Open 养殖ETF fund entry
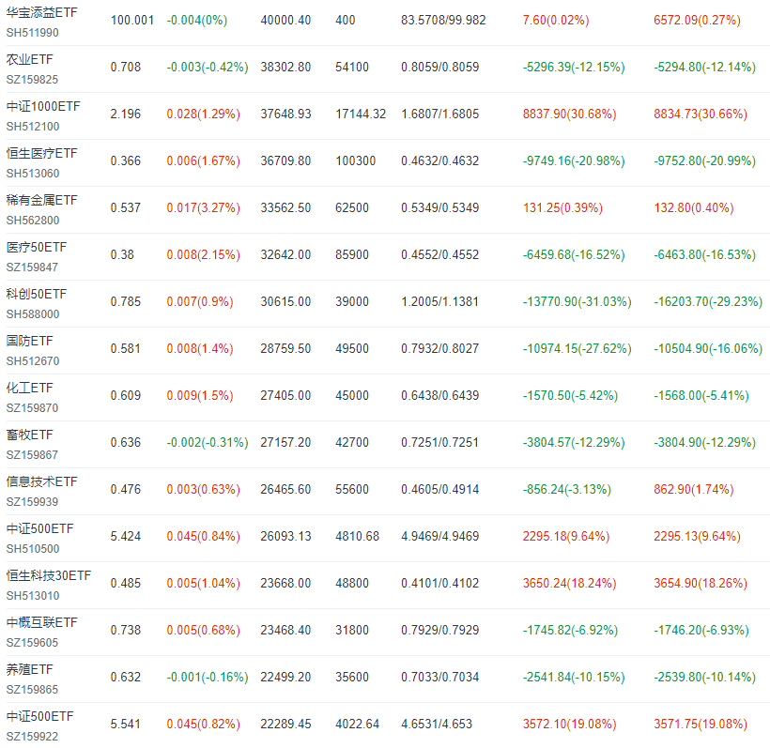 point(29,669)
